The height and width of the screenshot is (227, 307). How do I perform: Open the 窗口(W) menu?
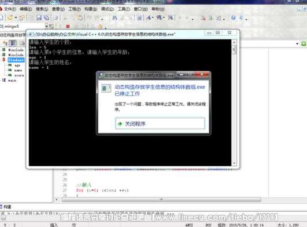click(x=140, y=9)
